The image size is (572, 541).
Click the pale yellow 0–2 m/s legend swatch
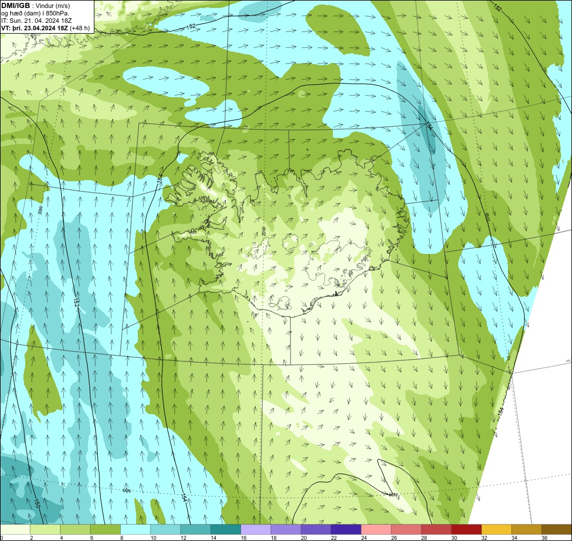coord(15,530)
